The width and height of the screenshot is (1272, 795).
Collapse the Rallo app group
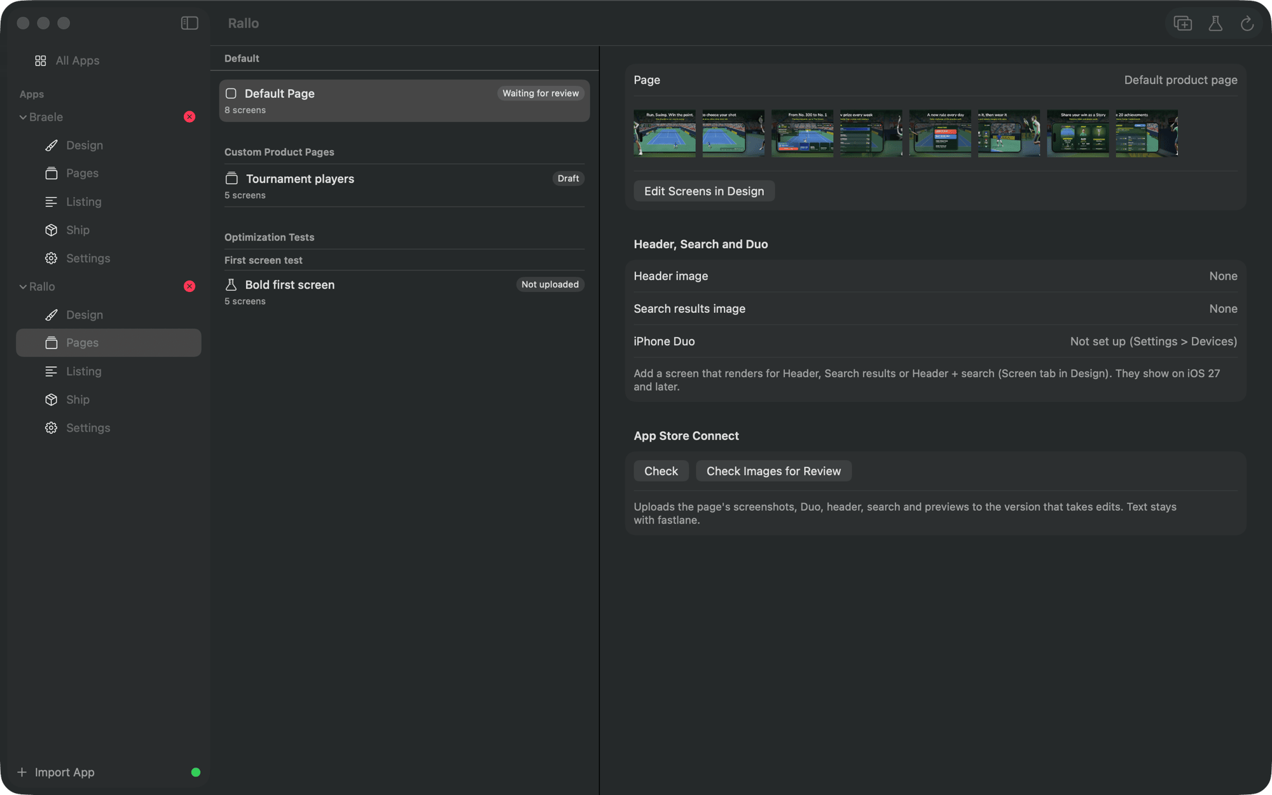[23, 286]
